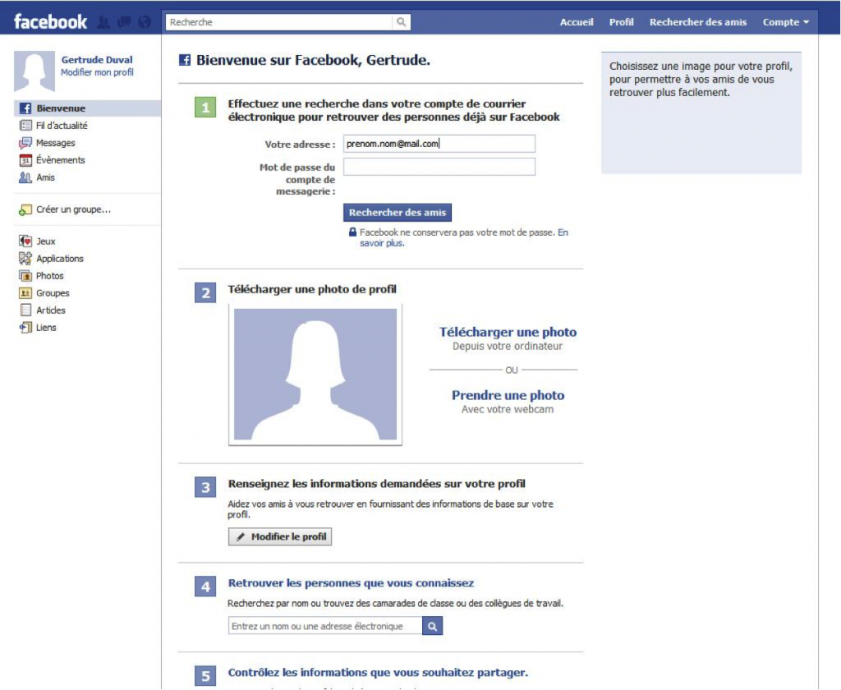Open Jeux in the sidebar

coord(46,241)
